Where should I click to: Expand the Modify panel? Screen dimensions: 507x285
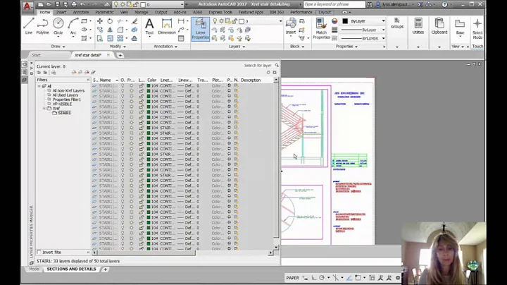tap(118, 47)
